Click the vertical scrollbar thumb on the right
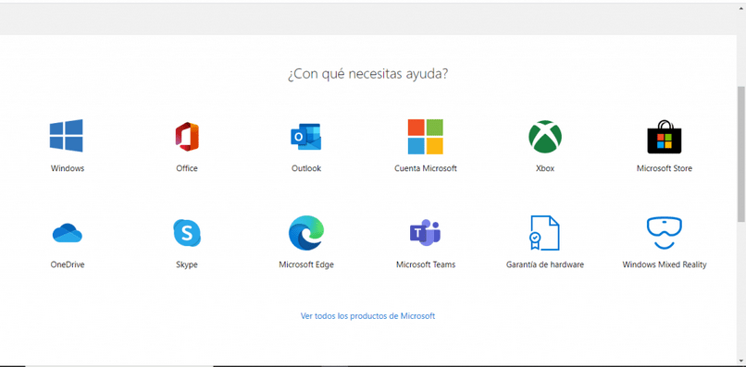This screenshot has width=746, height=367. (x=741, y=154)
